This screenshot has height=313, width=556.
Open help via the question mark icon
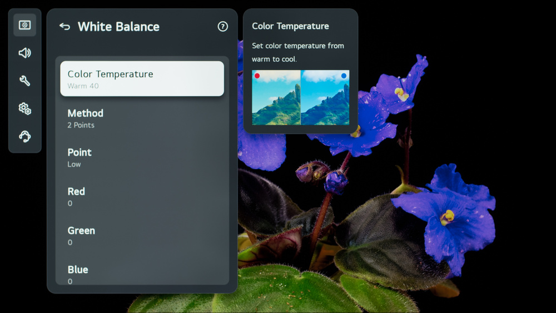[223, 27]
